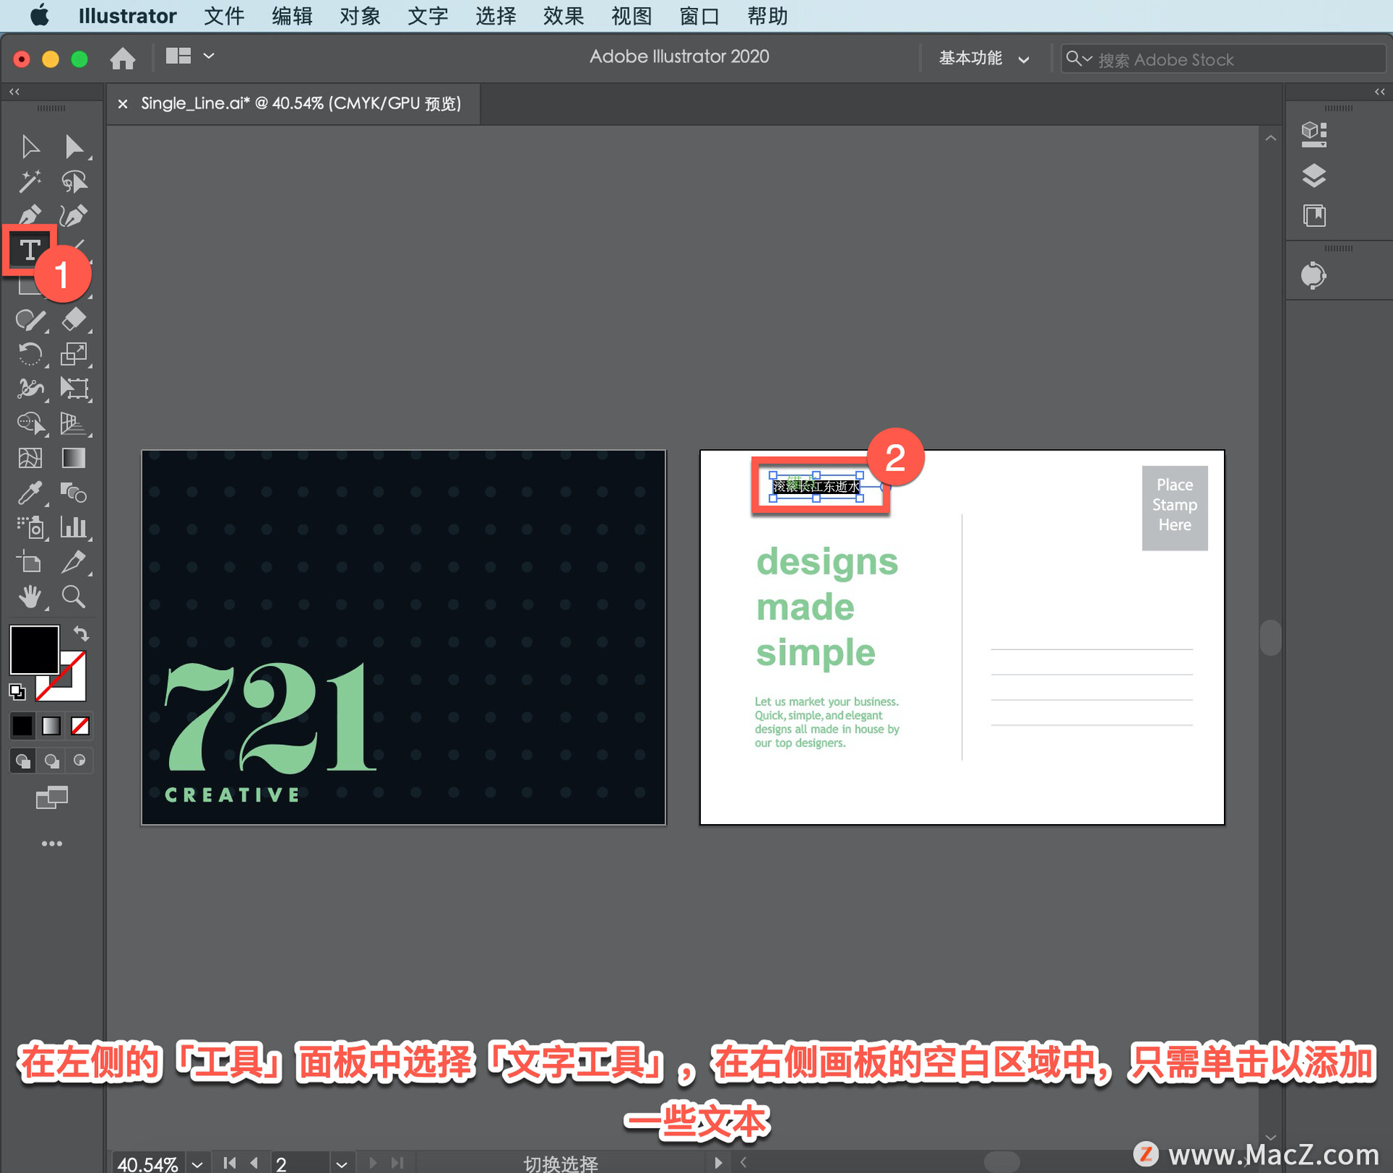The image size is (1393, 1173).
Task: Expand the zoom level 40.54% dropdown
Action: (x=197, y=1164)
